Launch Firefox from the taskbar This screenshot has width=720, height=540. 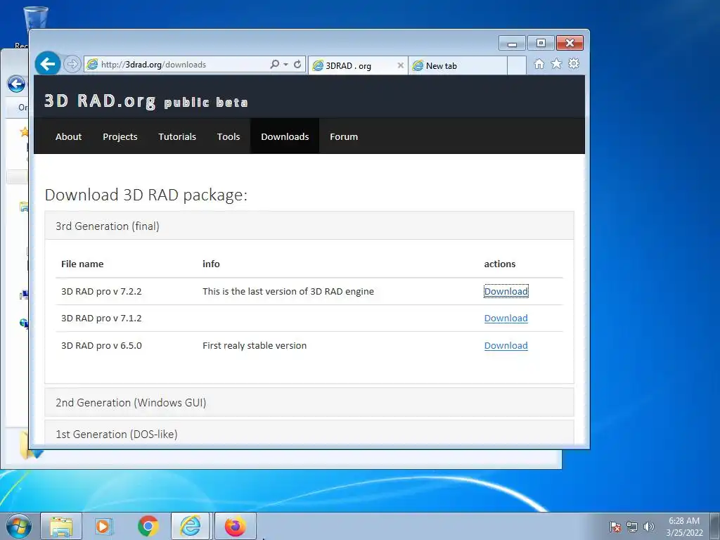pos(235,526)
